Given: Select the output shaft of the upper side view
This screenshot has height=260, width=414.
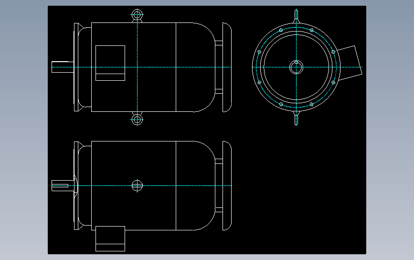Looking at the screenshot, I should click(x=63, y=67).
